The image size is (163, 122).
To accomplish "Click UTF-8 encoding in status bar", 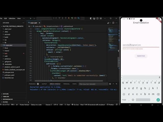I will click(56, 104).
